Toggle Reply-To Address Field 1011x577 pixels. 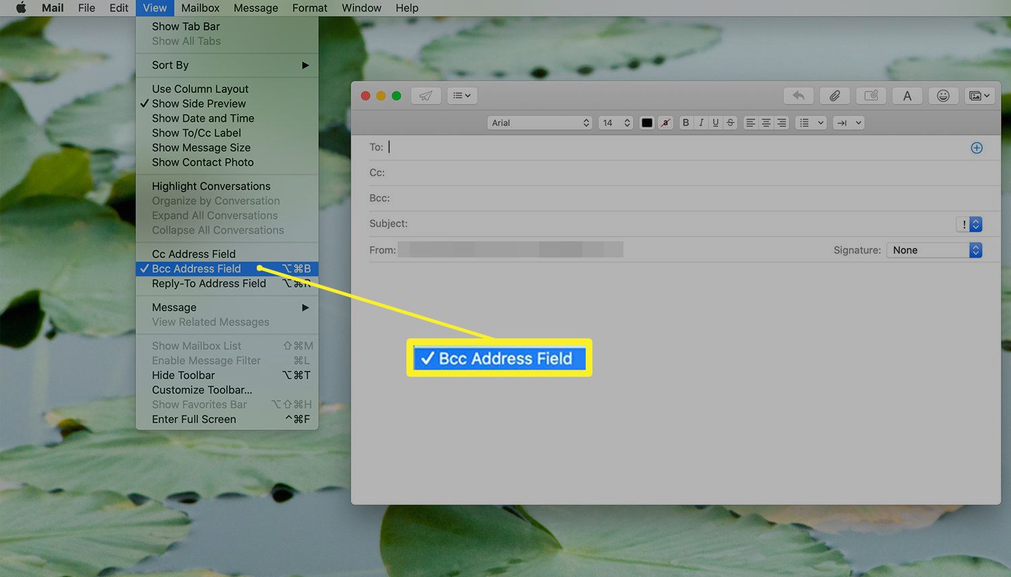coord(227,284)
